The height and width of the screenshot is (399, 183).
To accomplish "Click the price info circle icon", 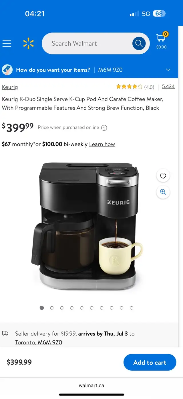I will click(x=104, y=128).
